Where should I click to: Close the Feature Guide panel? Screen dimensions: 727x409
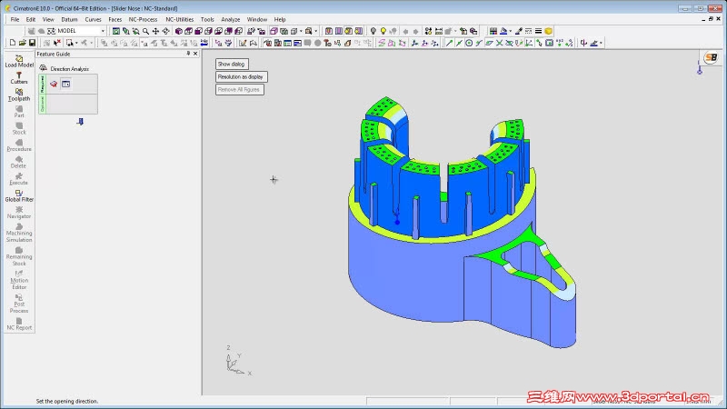(195, 54)
